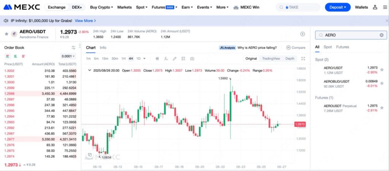The width and height of the screenshot is (389, 171).
Task: Select the Futures filter tab
Action: [343, 47]
